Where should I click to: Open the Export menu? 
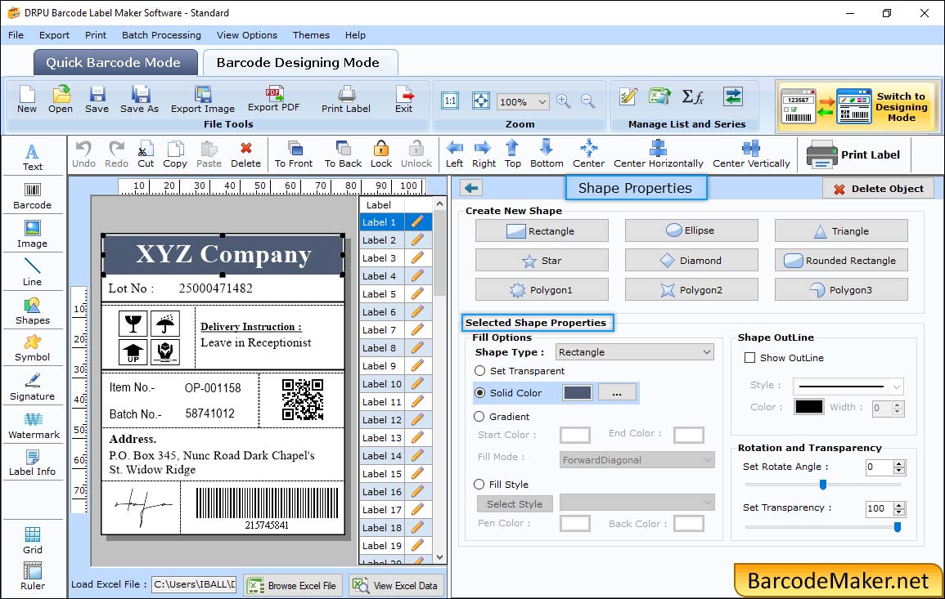click(x=54, y=35)
